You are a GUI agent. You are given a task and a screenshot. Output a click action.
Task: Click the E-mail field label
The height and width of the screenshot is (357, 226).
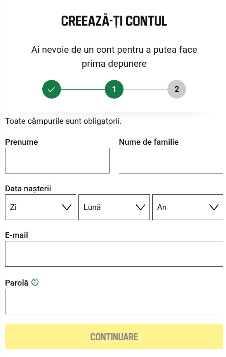pos(16,235)
